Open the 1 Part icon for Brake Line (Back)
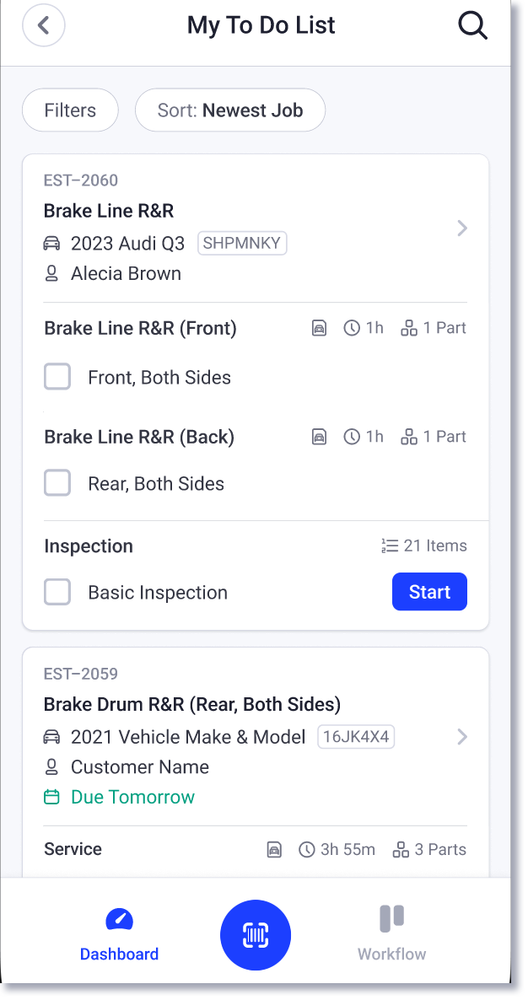 409,437
